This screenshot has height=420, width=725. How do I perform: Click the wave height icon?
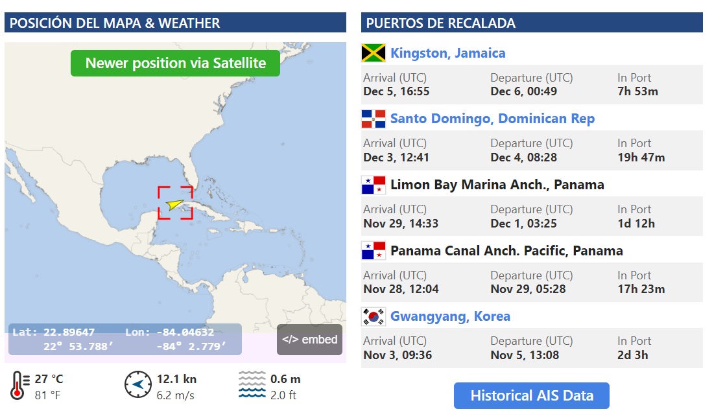point(252,385)
